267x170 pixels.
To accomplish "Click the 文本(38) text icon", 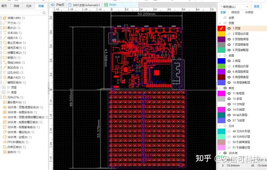I will [5, 33].
